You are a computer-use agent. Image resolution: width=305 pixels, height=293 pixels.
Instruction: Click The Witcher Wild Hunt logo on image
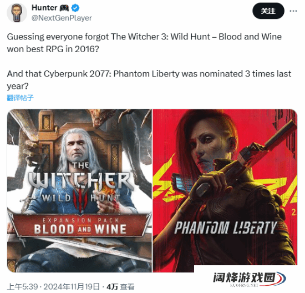pyautogui.click(x=80, y=185)
